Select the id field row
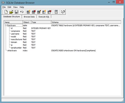This screenshot has height=103, width=125. (62, 28)
